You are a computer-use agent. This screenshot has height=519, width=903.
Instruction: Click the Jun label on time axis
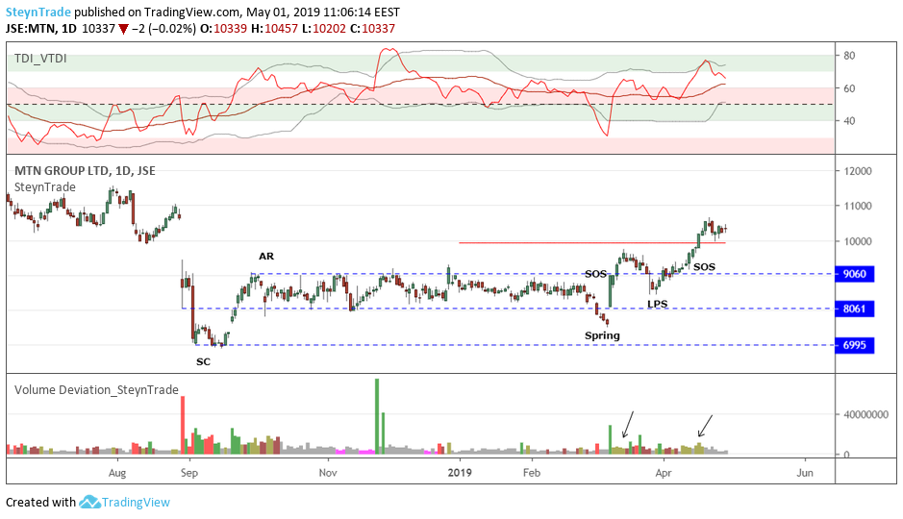[805, 473]
